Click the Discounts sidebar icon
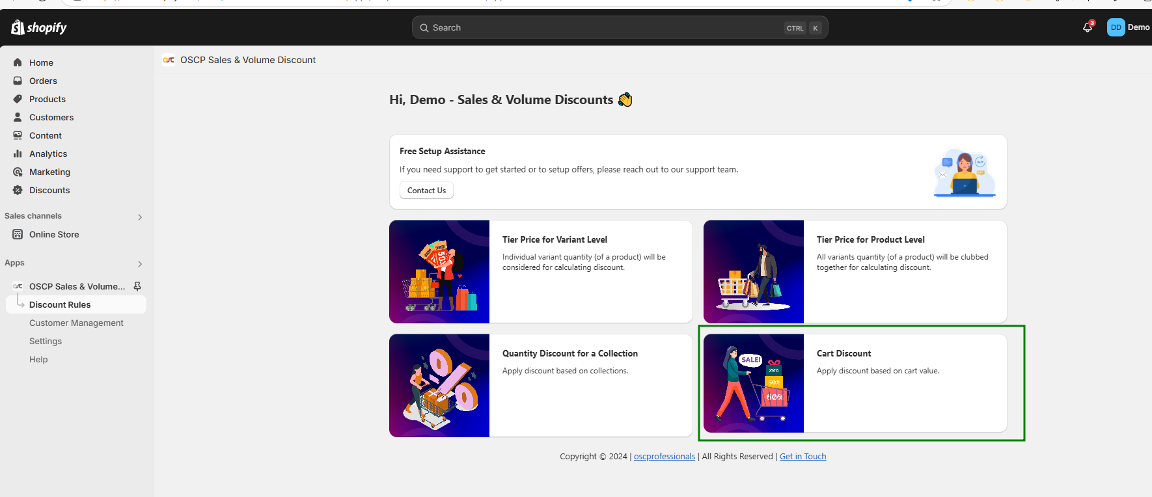 coord(18,190)
